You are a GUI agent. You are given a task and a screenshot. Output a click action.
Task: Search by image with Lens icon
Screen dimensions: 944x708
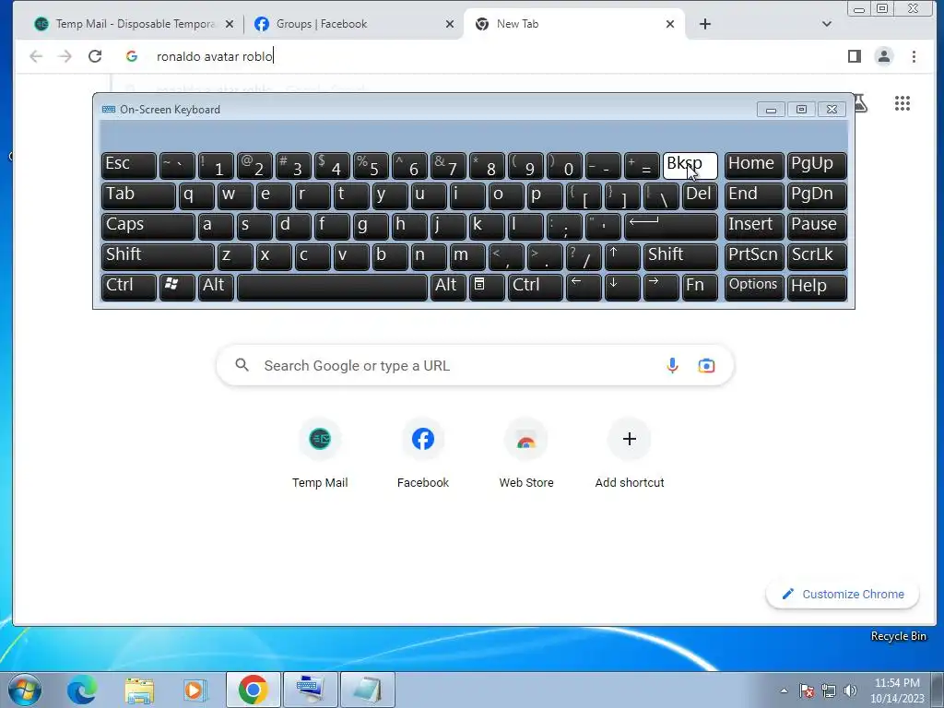click(x=706, y=365)
